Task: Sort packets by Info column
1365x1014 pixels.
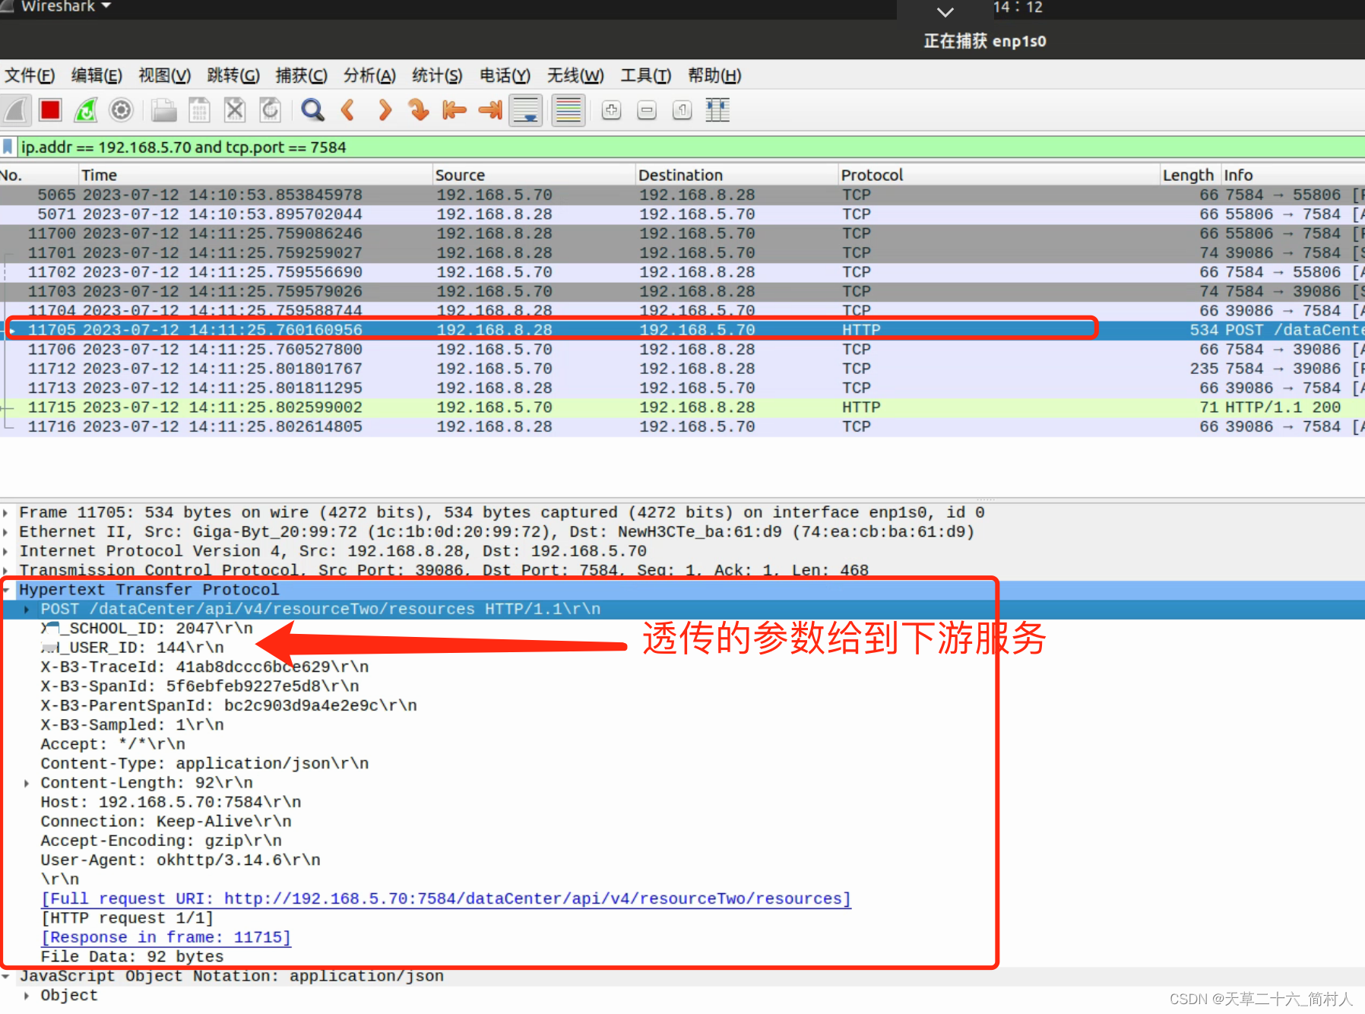Action: click(x=1292, y=175)
